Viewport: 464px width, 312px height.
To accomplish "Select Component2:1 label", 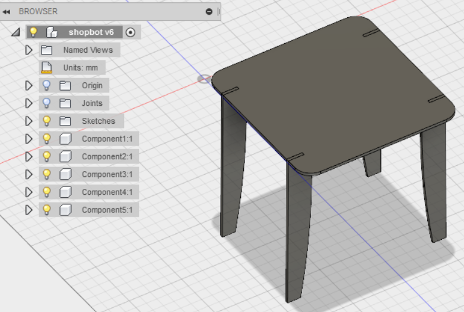I will 107,156.
